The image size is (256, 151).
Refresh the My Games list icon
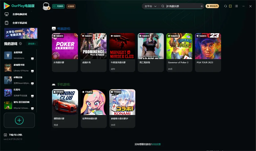[20, 44]
